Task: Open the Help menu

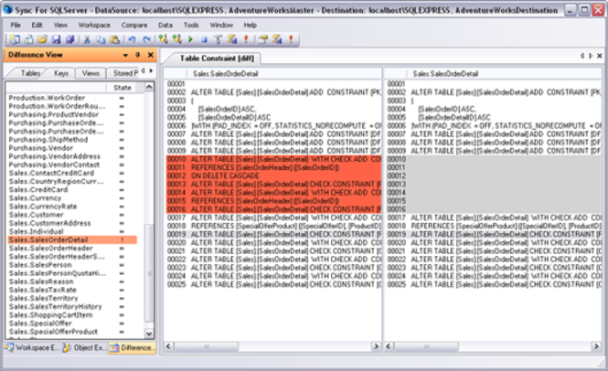Action: coord(251,26)
